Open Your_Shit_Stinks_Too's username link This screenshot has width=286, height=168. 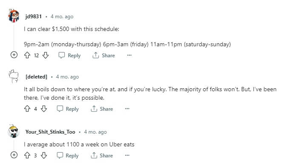click(50, 132)
